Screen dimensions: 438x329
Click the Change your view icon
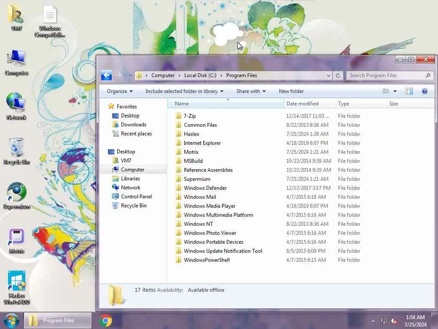(x=386, y=91)
